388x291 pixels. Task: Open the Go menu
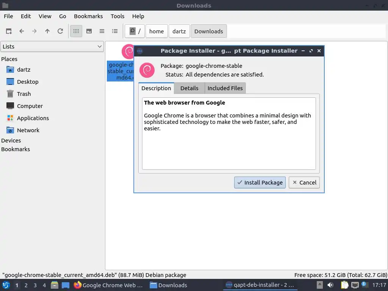coord(63,16)
